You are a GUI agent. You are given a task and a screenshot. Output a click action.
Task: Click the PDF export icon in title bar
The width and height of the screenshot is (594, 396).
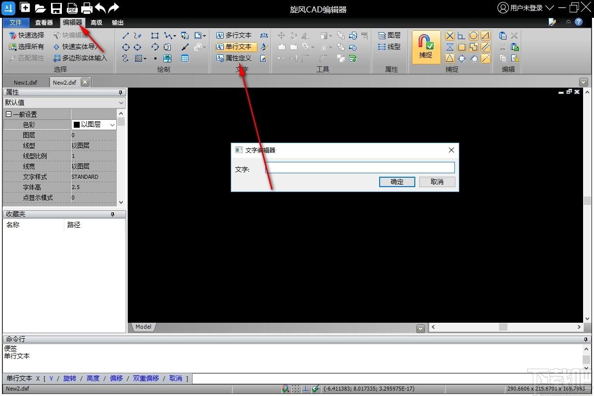click(72, 7)
